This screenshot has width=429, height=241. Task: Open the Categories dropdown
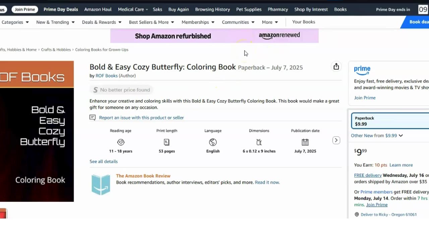15,22
